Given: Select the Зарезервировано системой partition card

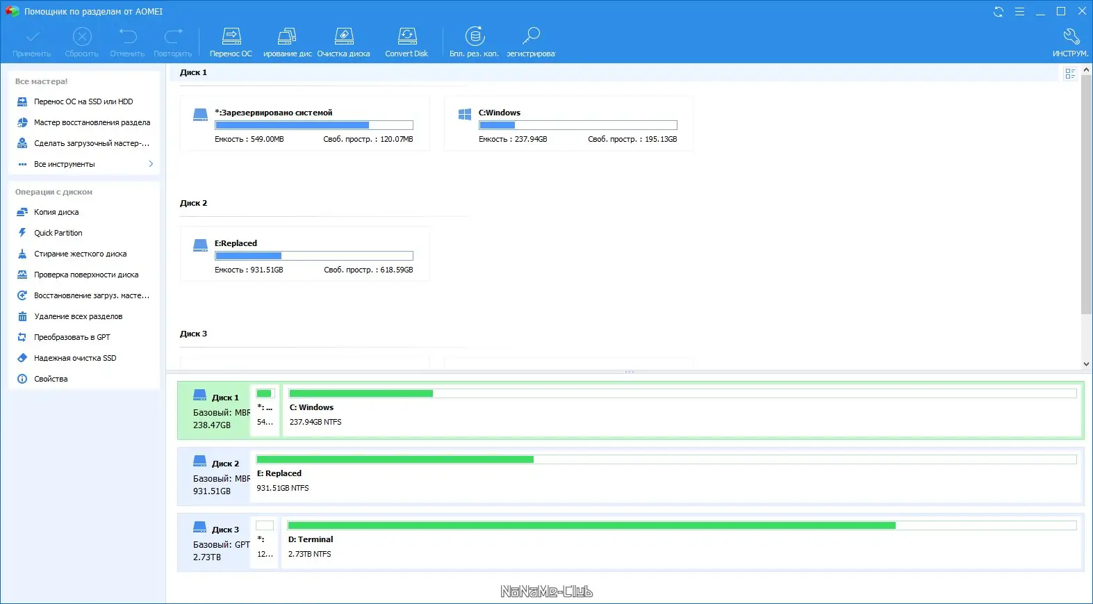Looking at the screenshot, I should (x=304, y=124).
